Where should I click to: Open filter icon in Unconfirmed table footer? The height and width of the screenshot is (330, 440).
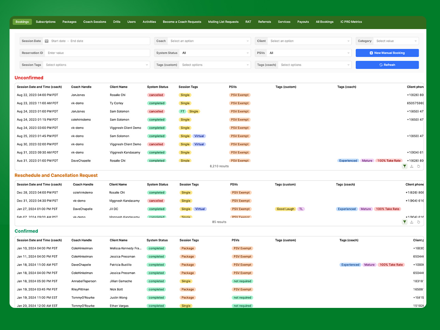click(x=405, y=166)
